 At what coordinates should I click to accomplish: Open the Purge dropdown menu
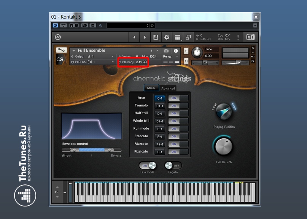point(171,57)
